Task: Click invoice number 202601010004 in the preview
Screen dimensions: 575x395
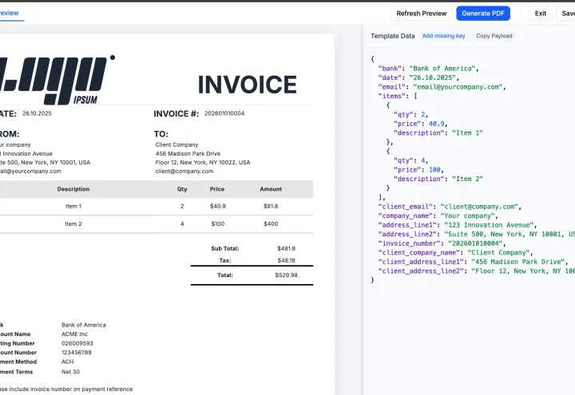Action: tap(224, 113)
